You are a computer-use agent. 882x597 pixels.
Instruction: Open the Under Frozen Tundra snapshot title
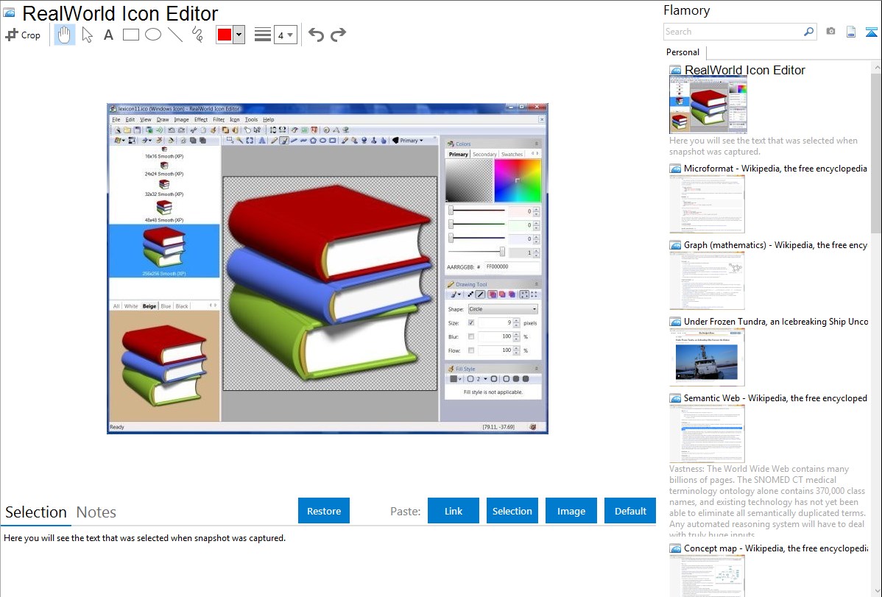[x=776, y=321]
